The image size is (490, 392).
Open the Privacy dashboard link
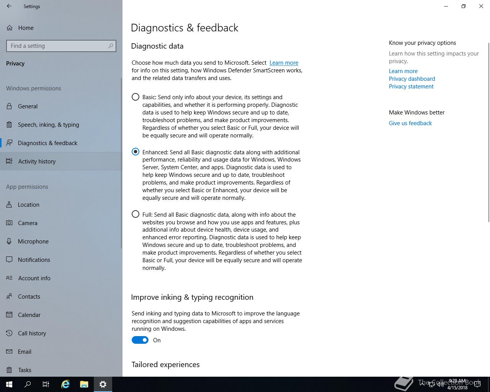pyautogui.click(x=412, y=79)
